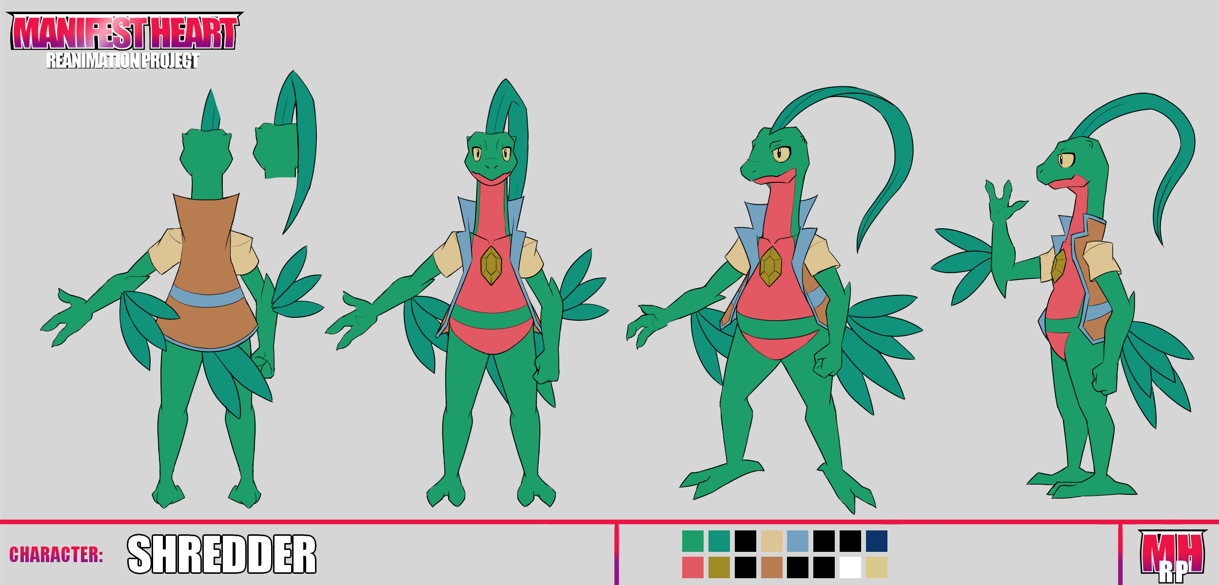Select the "CHARACTER:" label
This screenshot has height=585, width=1219.
tap(56, 555)
